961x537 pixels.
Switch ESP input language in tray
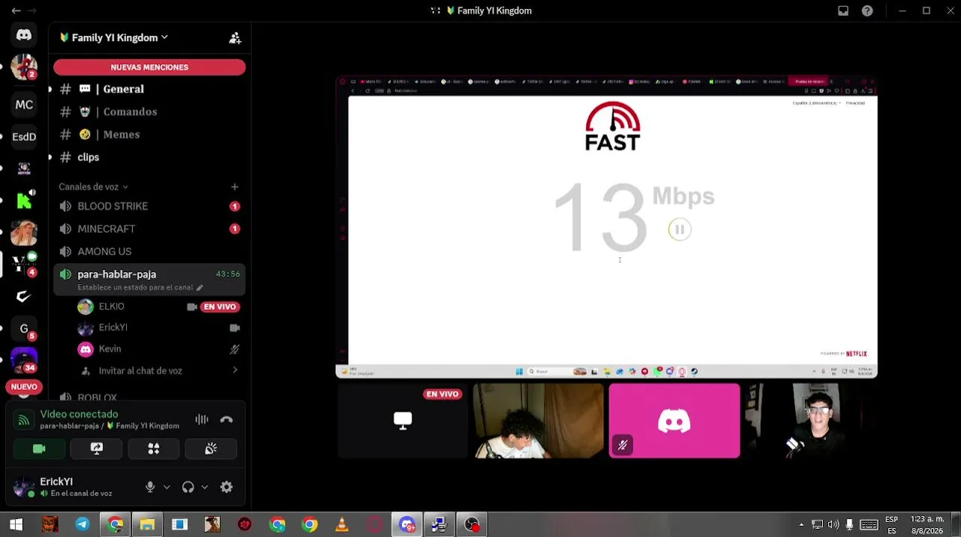coord(892,524)
